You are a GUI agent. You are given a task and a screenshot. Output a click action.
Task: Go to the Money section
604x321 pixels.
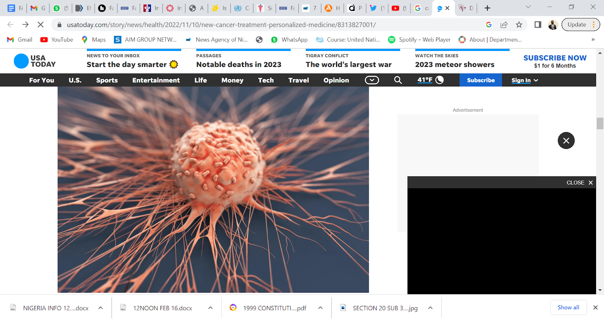(232, 80)
